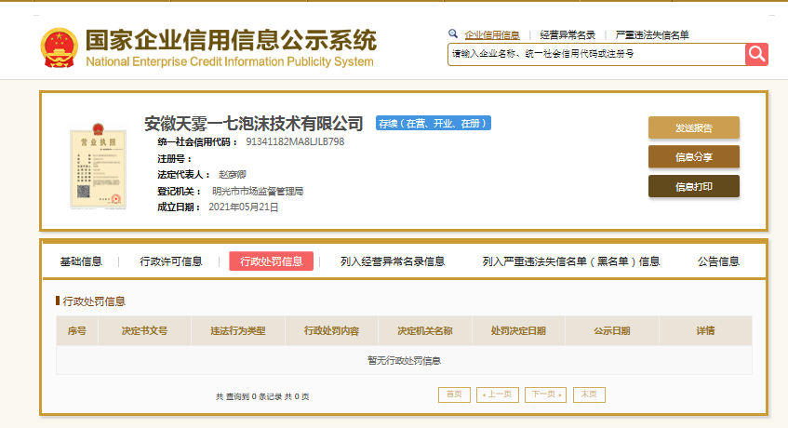The width and height of the screenshot is (788, 428).
Task: Select 企业信用信息 search category
Action: (x=492, y=34)
